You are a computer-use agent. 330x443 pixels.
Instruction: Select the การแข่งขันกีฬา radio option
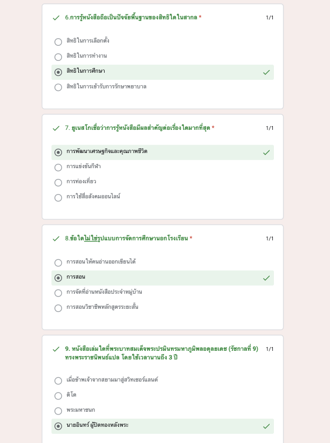pyautogui.click(x=58, y=168)
